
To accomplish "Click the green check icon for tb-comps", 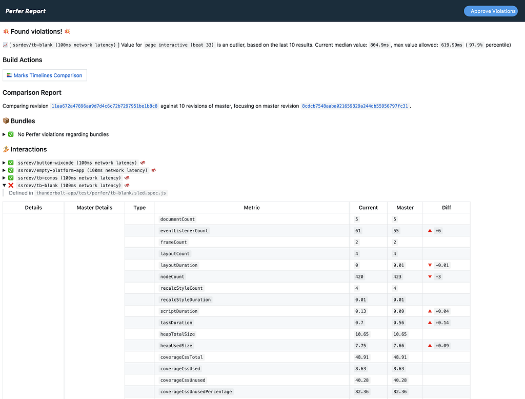I will tap(11, 178).
